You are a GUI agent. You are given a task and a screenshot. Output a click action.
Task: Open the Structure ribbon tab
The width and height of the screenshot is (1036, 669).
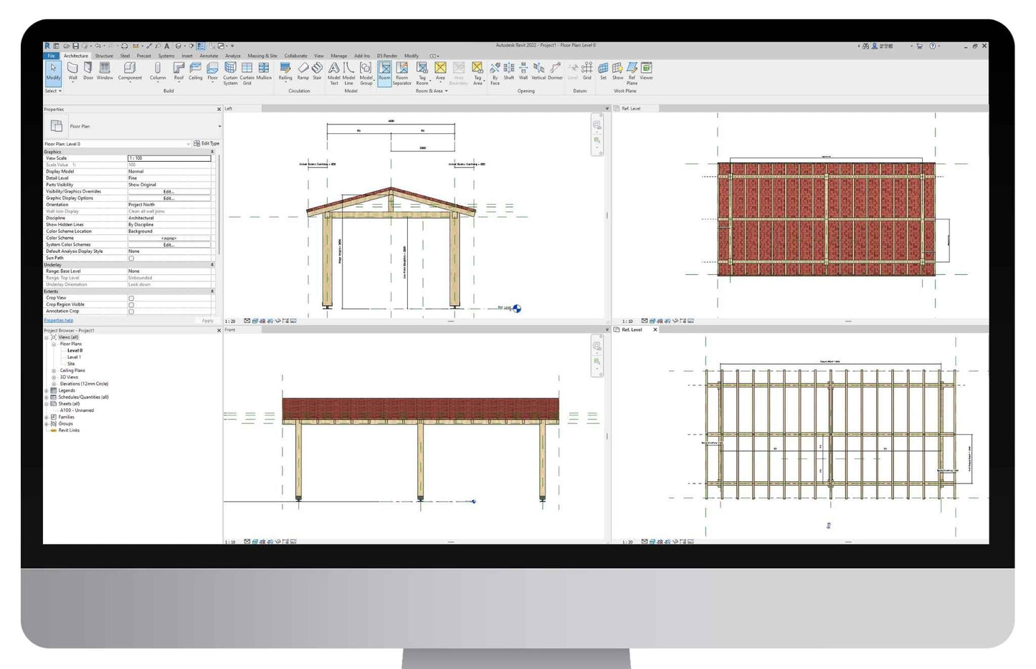[104, 56]
